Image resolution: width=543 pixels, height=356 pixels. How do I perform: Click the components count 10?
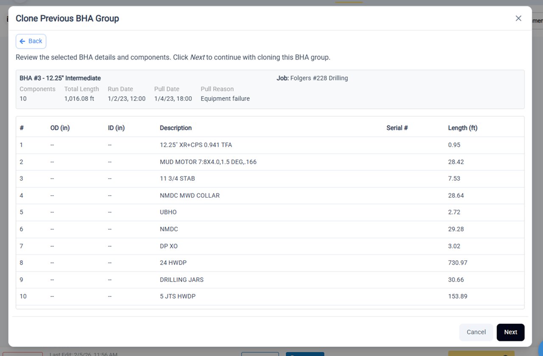click(23, 98)
